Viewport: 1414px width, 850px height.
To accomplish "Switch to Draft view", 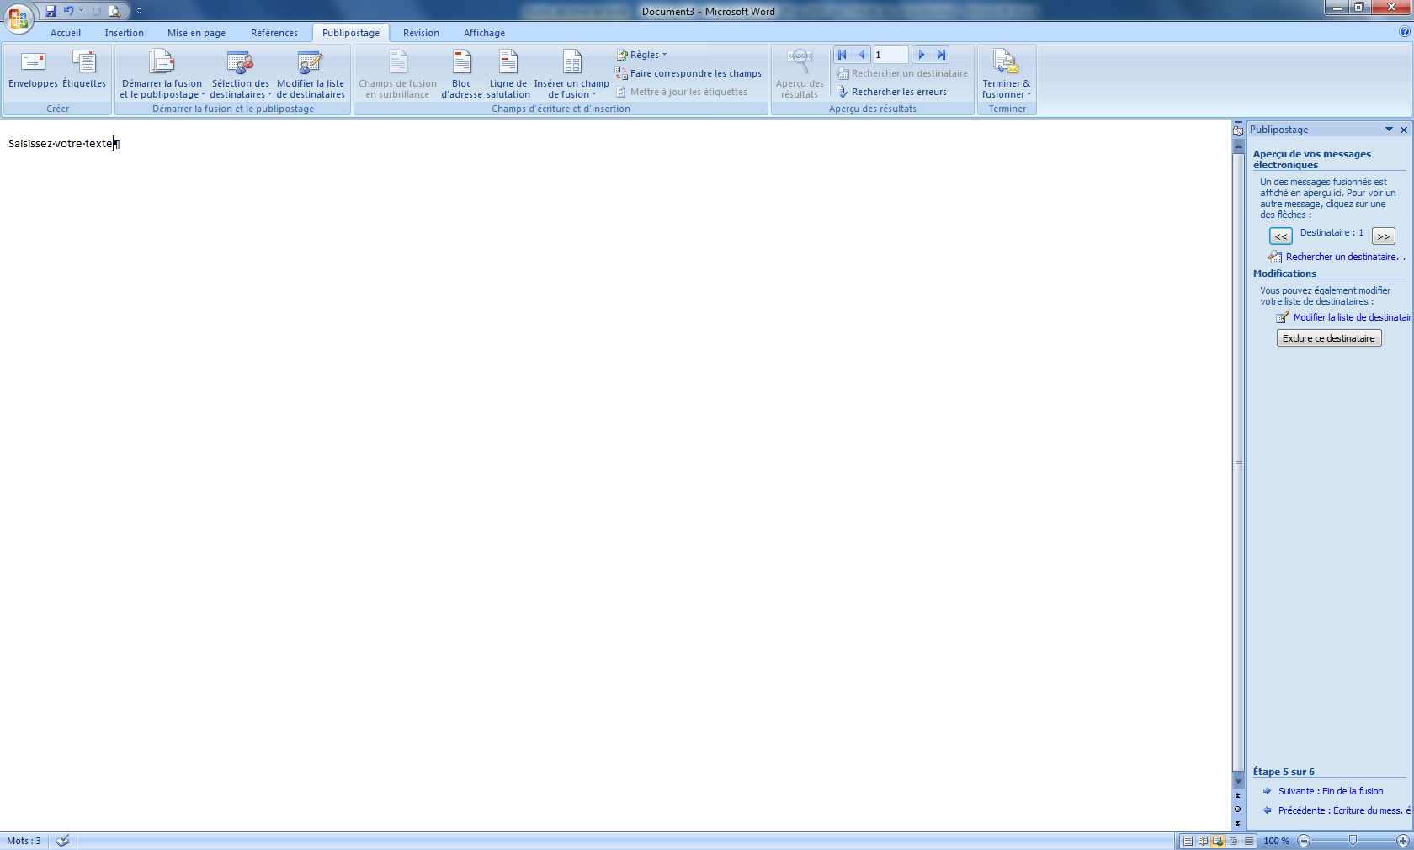I will (1249, 841).
